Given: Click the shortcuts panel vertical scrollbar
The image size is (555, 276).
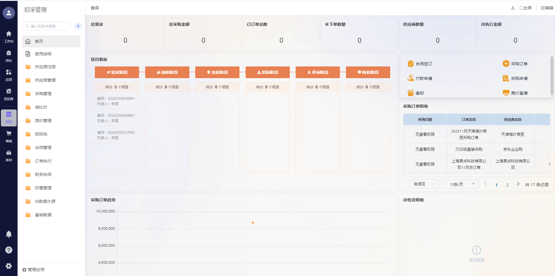Looking at the screenshot, I should click(x=552, y=76).
